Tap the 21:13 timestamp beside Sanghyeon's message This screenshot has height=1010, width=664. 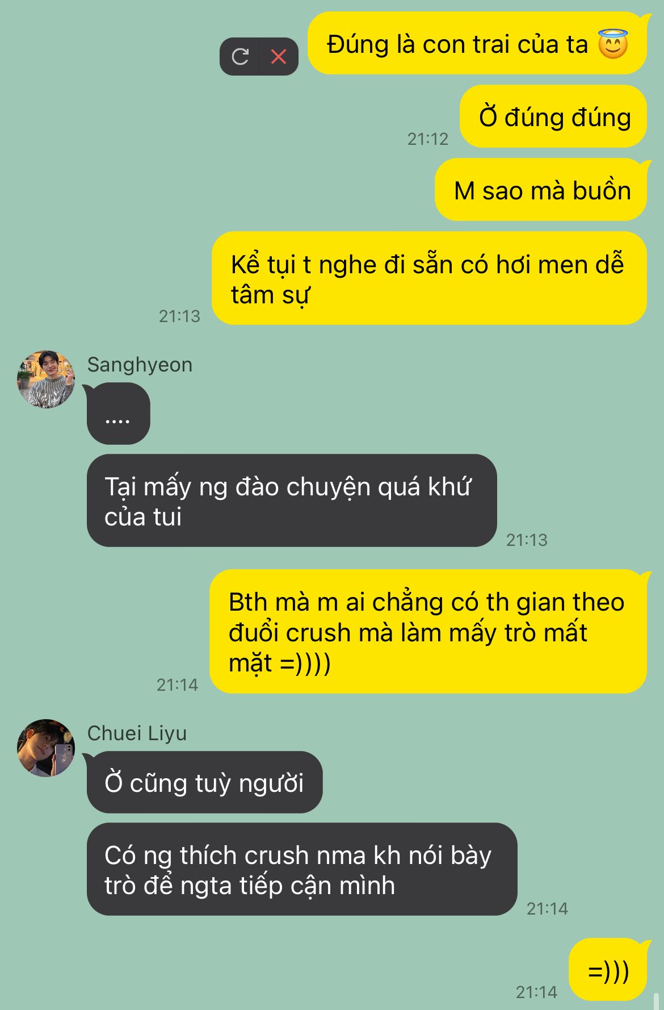point(527,540)
